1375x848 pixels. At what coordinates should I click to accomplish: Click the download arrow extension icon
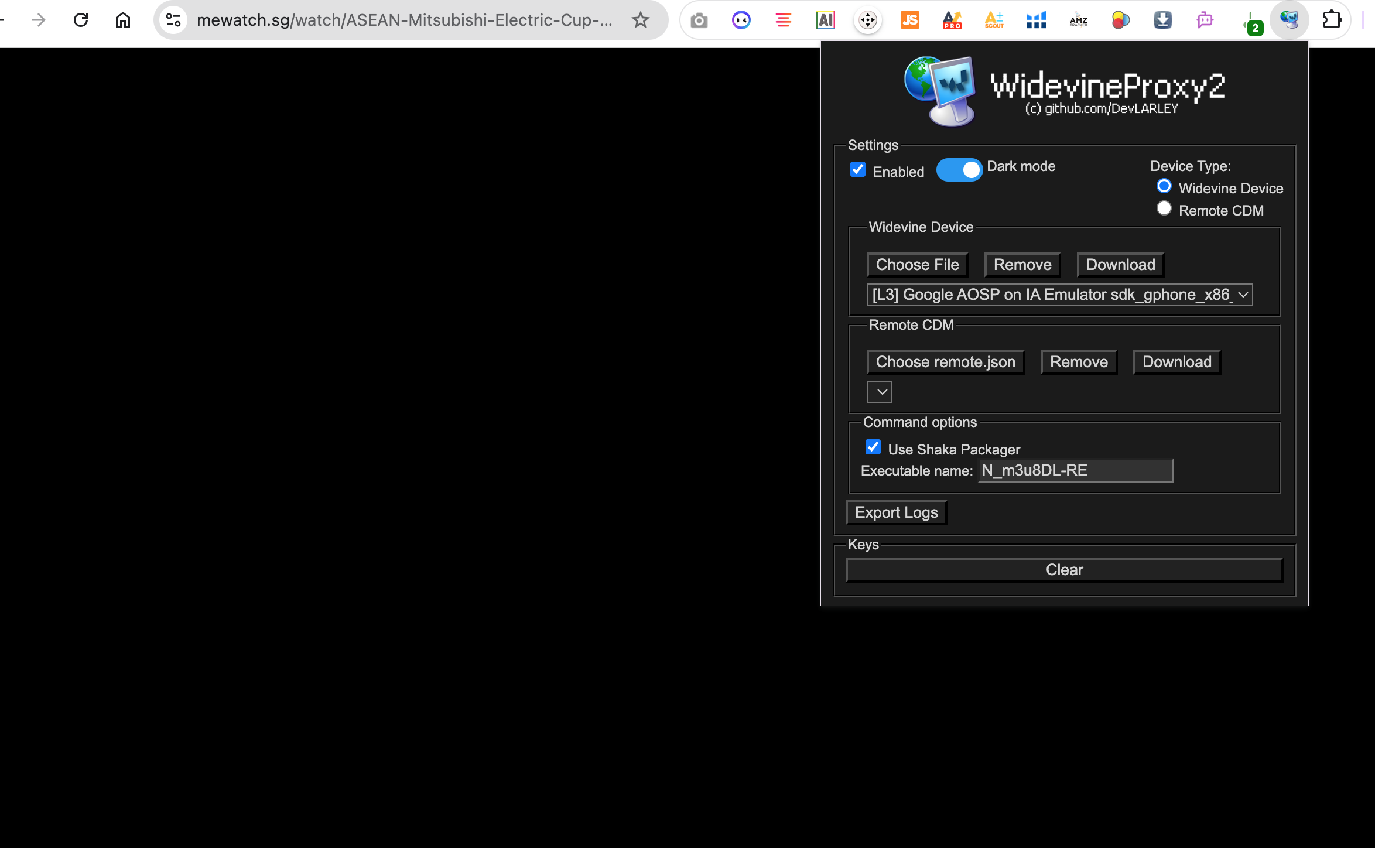click(x=1162, y=20)
